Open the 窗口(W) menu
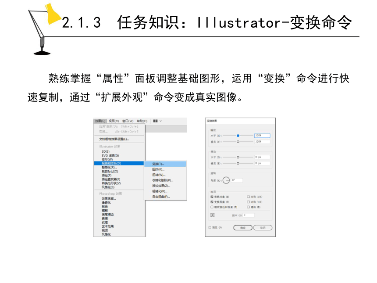This screenshot has width=377, height=283. tap(128, 121)
